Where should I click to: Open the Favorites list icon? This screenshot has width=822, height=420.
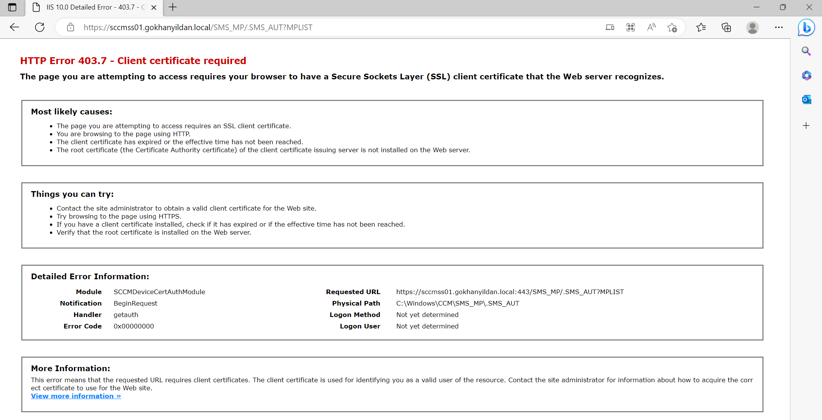pos(701,27)
